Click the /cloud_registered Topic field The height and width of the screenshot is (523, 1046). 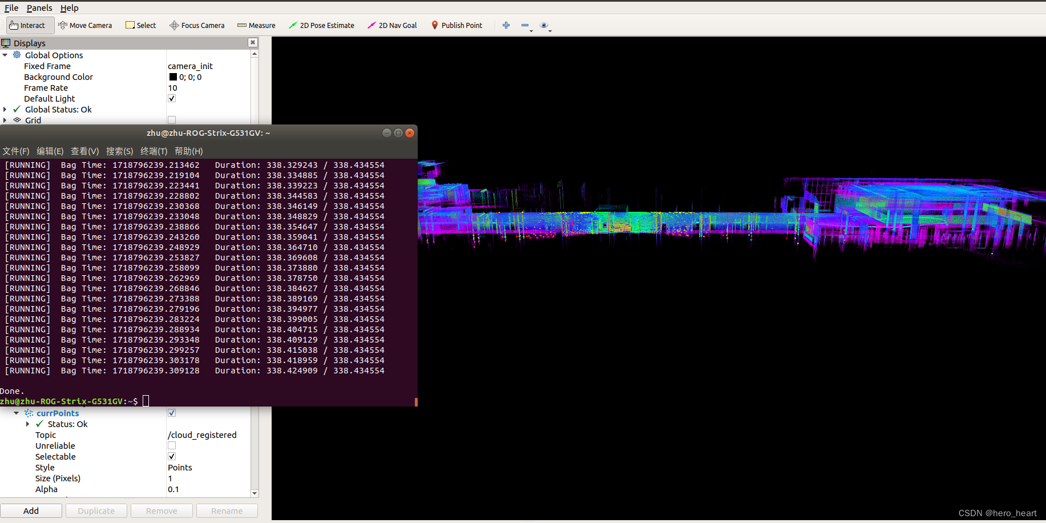tap(202, 435)
